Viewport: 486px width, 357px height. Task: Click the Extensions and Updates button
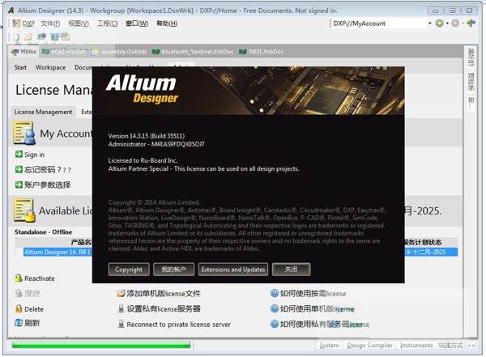point(233,270)
